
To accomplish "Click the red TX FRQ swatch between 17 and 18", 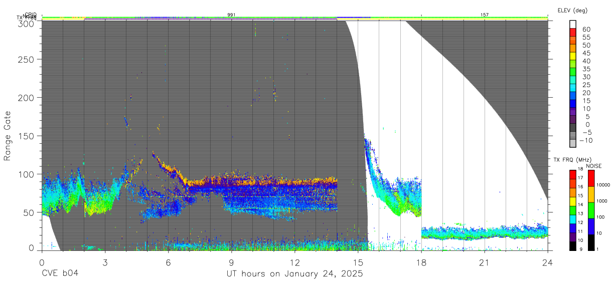I will (x=573, y=174).
